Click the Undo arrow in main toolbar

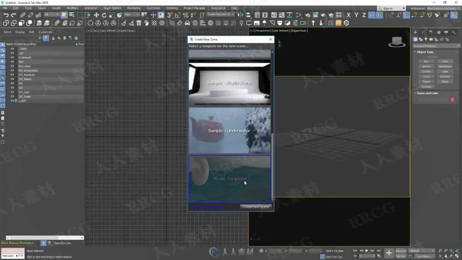(x=6, y=15)
